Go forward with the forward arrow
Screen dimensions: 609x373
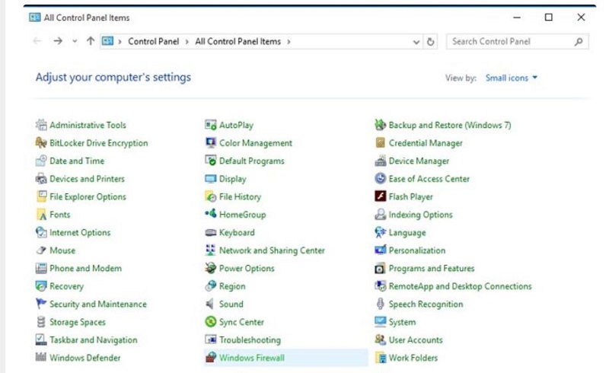pyautogui.click(x=58, y=41)
